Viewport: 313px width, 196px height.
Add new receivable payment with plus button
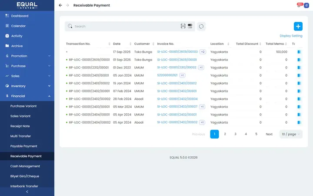(298, 27)
